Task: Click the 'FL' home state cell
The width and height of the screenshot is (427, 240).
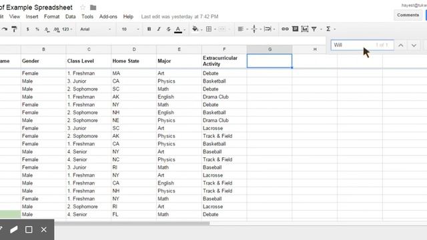Action: point(133,215)
